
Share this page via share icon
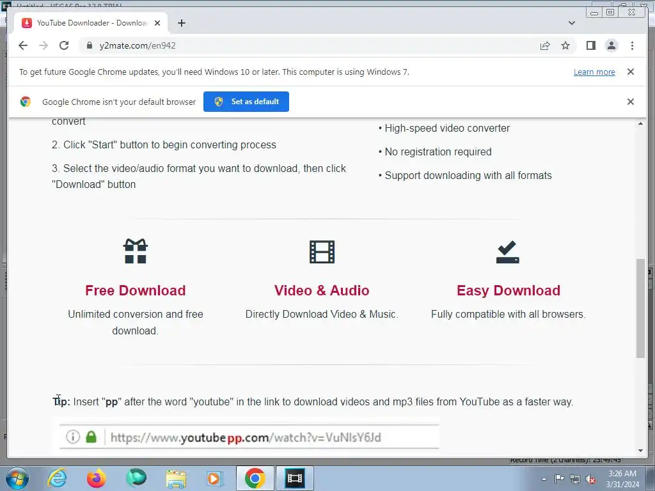click(x=545, y=45)
